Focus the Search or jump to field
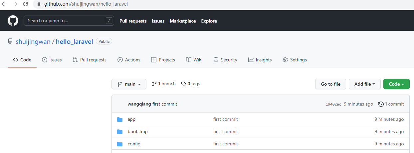 point(66,21)
